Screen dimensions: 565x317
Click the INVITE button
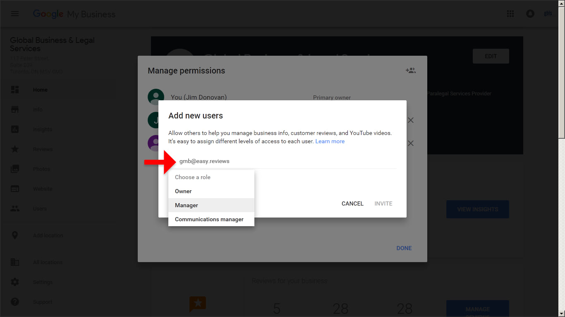coord(383,203)
